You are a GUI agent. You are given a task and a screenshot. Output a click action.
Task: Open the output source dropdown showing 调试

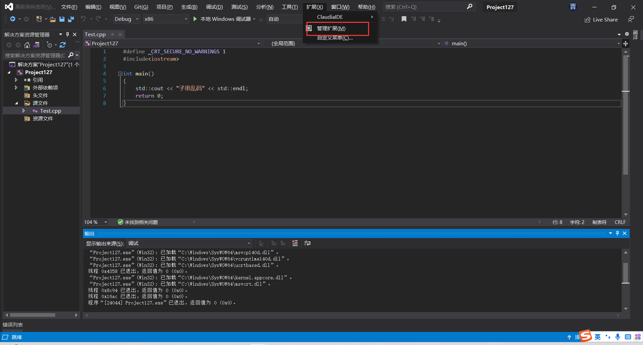coord(189,243)
